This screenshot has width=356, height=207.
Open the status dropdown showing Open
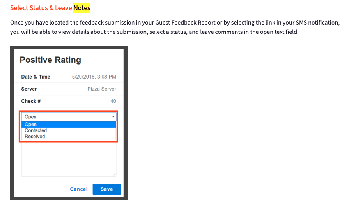pyautogui.click(x=66, y=117)
